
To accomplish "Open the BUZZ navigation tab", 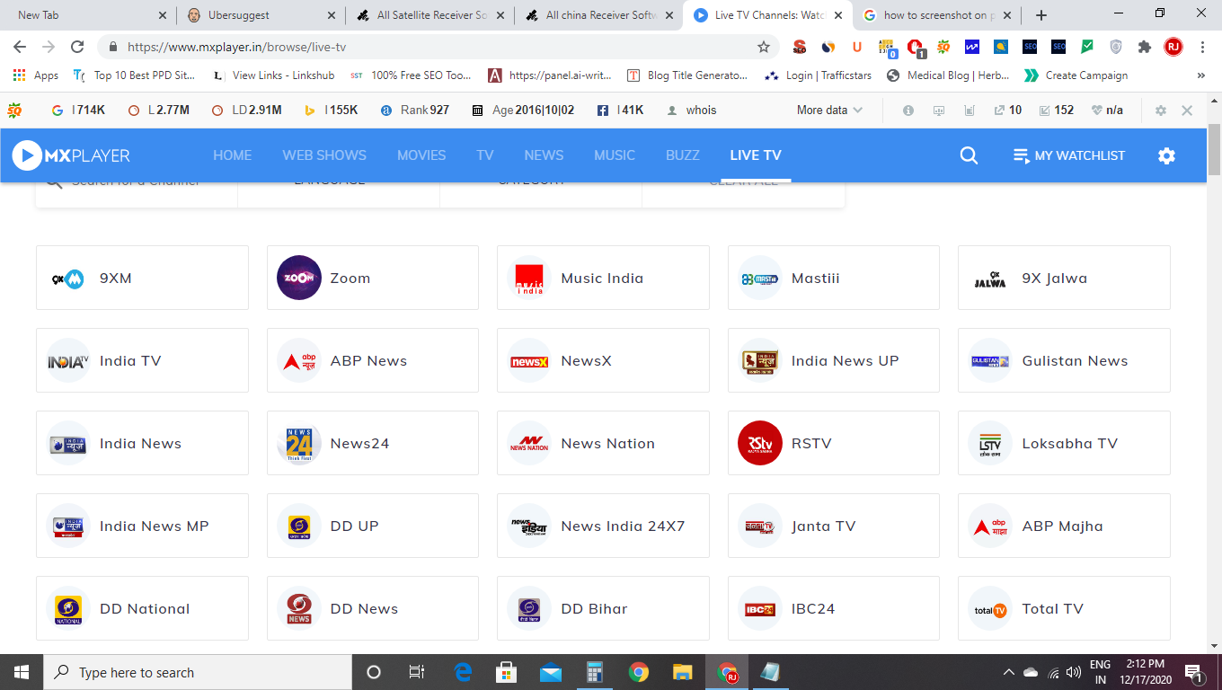I will tap(683, 155).
